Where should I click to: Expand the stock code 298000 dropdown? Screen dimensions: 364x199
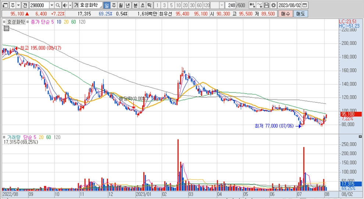tap(51, 6)
